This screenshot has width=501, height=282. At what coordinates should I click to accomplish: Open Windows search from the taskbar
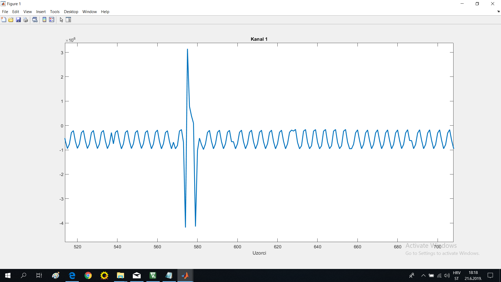[x=23, y=275]
